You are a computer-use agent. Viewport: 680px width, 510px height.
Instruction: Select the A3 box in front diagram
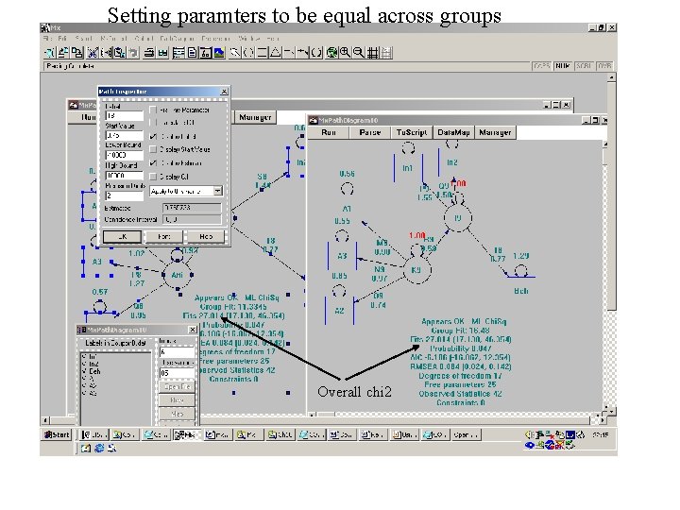[x=342, y=256]
